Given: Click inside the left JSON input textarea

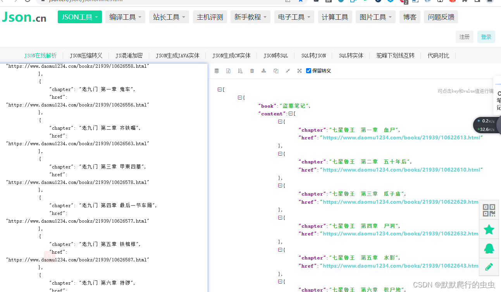Looking at the screenshot, I should pos(104,178).
